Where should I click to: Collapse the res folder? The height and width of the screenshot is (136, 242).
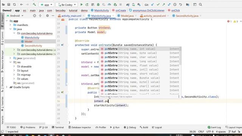10,62
